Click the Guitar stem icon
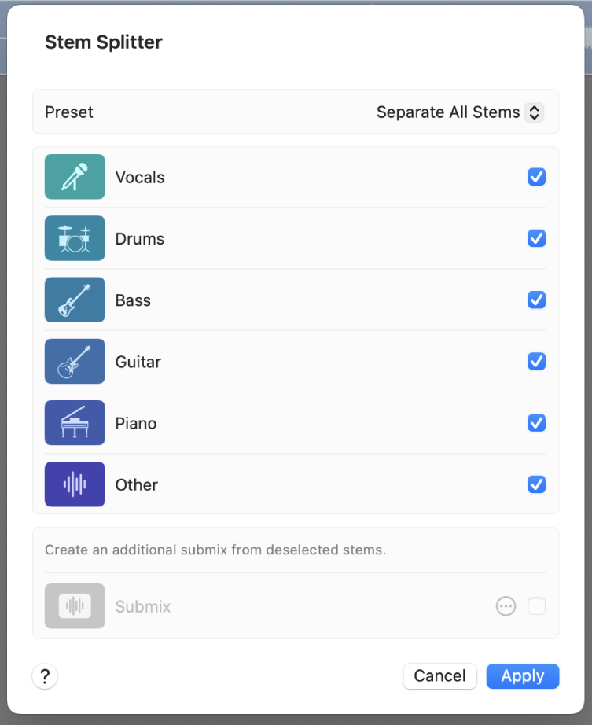The width and height of the screenshot is (592, 725). pyautogui.click(x=75, y=362)
